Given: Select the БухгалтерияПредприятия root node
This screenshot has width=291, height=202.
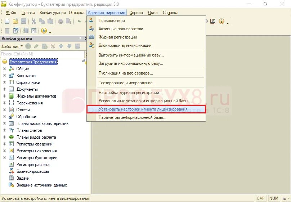Looking at the screenshot, I should (33, 62).
